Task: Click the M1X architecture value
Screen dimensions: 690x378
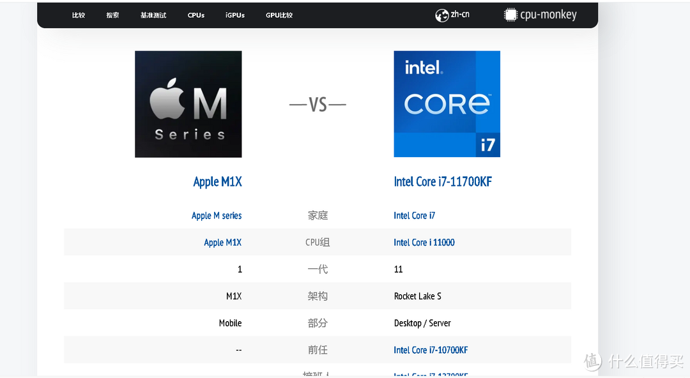Action: (x=234, y=296)
